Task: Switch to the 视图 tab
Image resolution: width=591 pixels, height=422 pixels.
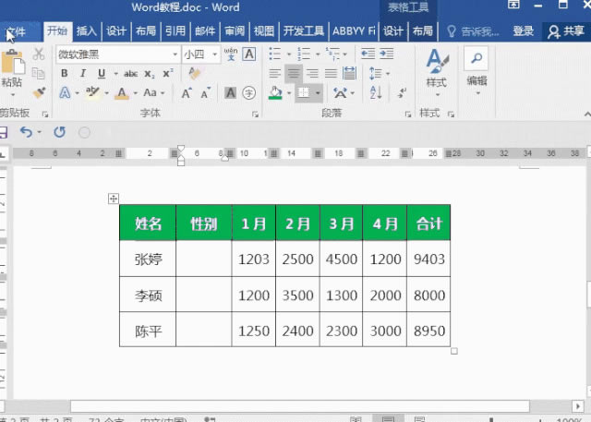Action: click(x=264, y=30)
